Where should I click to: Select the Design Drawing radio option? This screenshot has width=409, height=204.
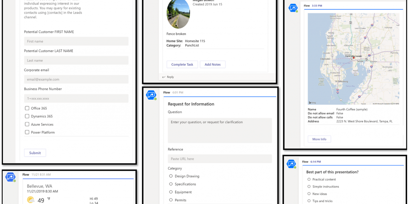click(x=171, y=176)
